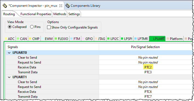Collapse the LPUART1 signal group

pos(9,77)
